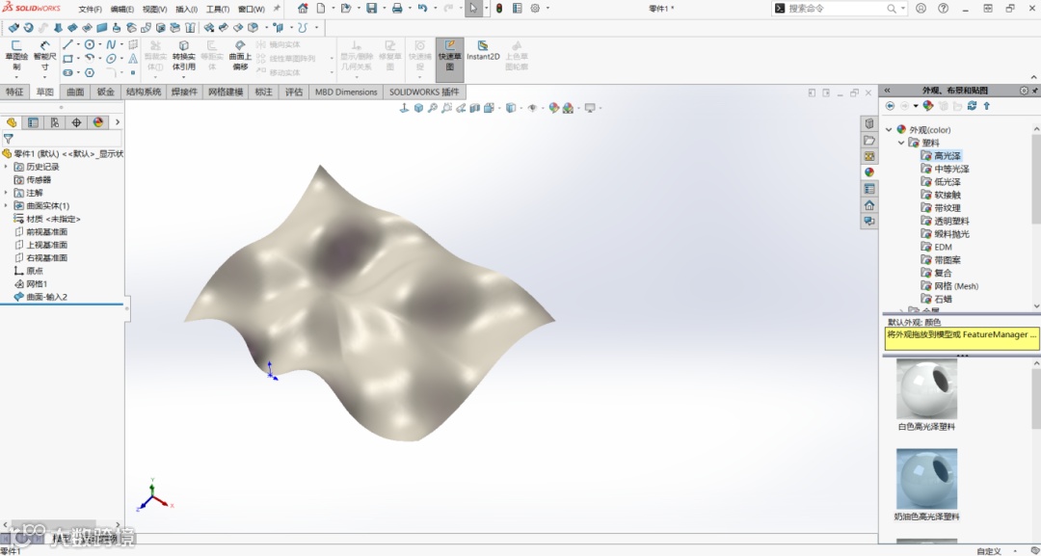This screenshot has width=1041, height=556.
Task: Click the 草图绘制 sketch button
Action: click(x=16, y=54)
